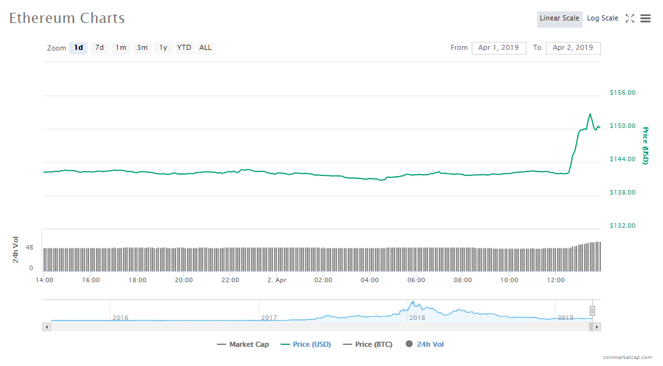Image resolution: width=663 pixels, height=366 pixels.
Task: Select the 1y zoom button
Action: point(163,48)
